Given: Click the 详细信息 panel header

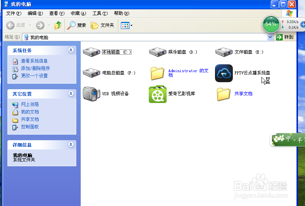Looking at the screenshot, I should coord(42,145).
